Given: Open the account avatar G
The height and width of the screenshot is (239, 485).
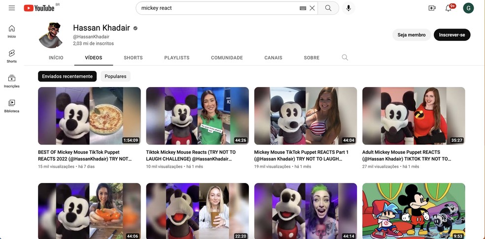Looking at the screenshot, I should click(x=468, y=8).
